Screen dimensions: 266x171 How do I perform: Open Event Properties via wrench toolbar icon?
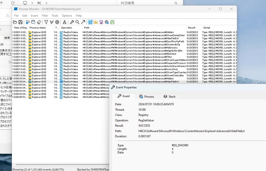pyautogui.click(x=72, y=22)
